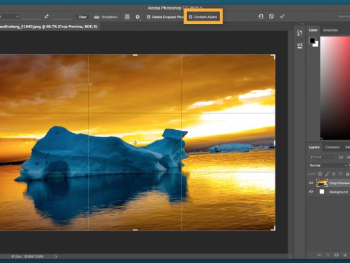Commit the crop with the checkmark

point(282,16)
